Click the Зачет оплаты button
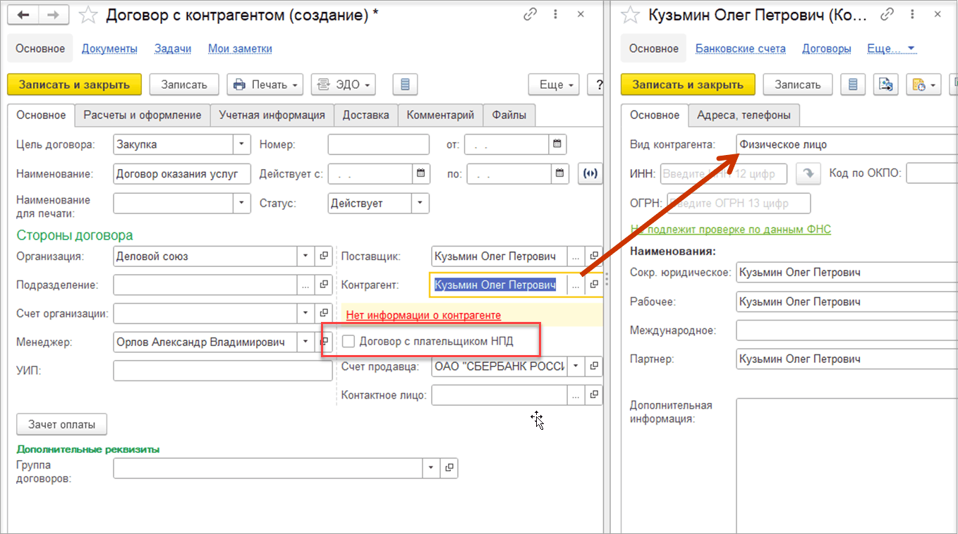 [x=61, y=424]
